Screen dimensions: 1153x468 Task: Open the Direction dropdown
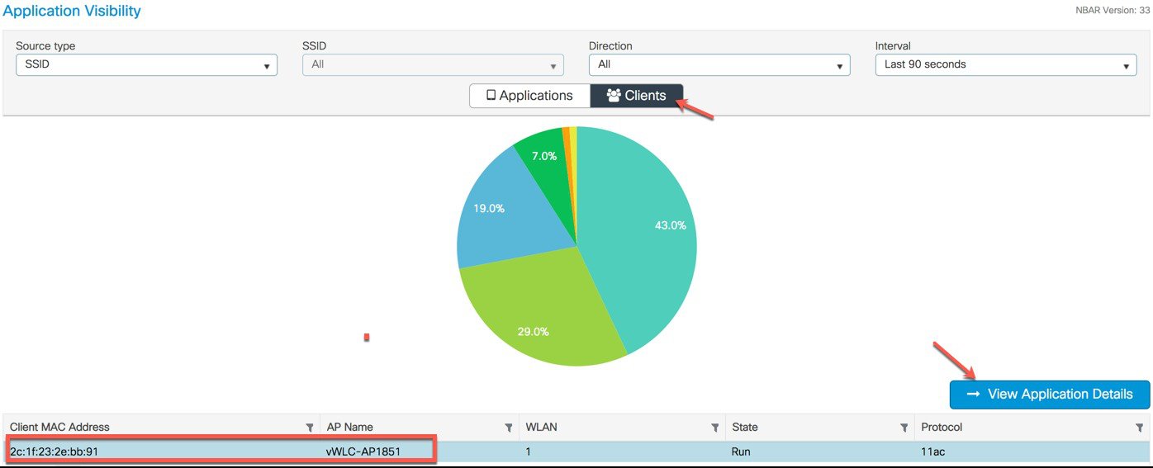(x=719, y=65)
